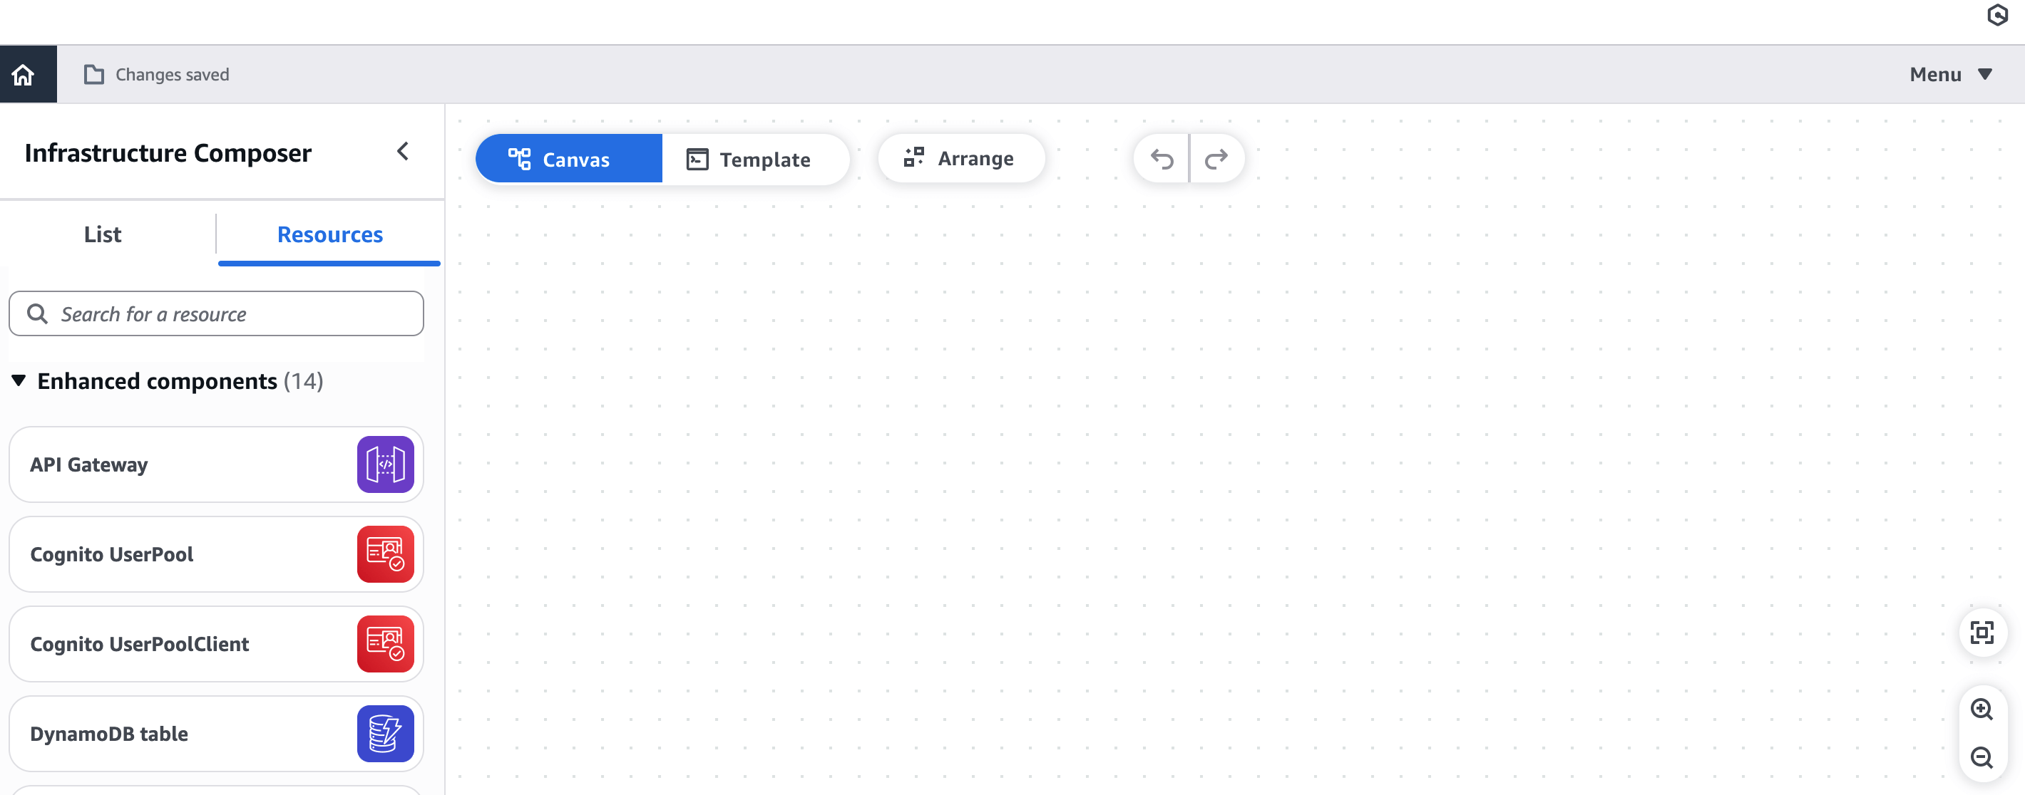Image resolution: width=2025 pixels, height=795 pixels.
Task: Switch to Canvas view
Action: (x=560, y=159)
